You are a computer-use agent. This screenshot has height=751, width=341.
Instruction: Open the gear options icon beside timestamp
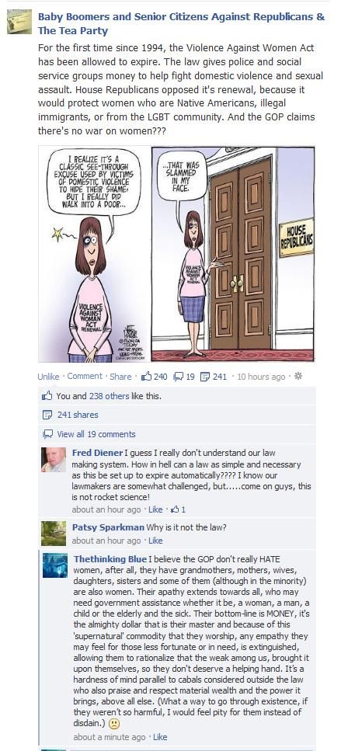click(x=298, y=376)
